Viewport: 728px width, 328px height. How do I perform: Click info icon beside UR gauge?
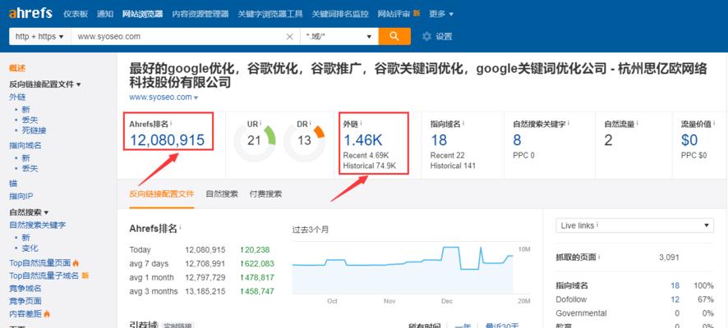pyautogui.click(x=260, y=123)
